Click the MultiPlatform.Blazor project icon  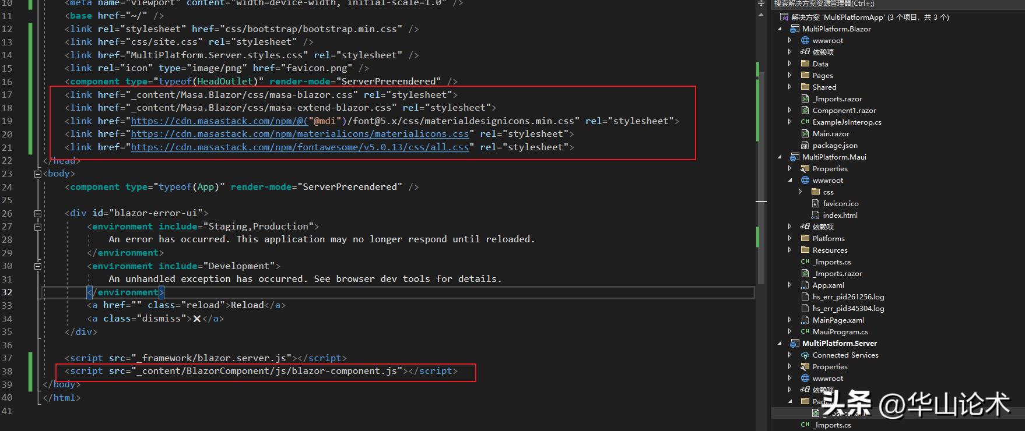coord(794,29)
